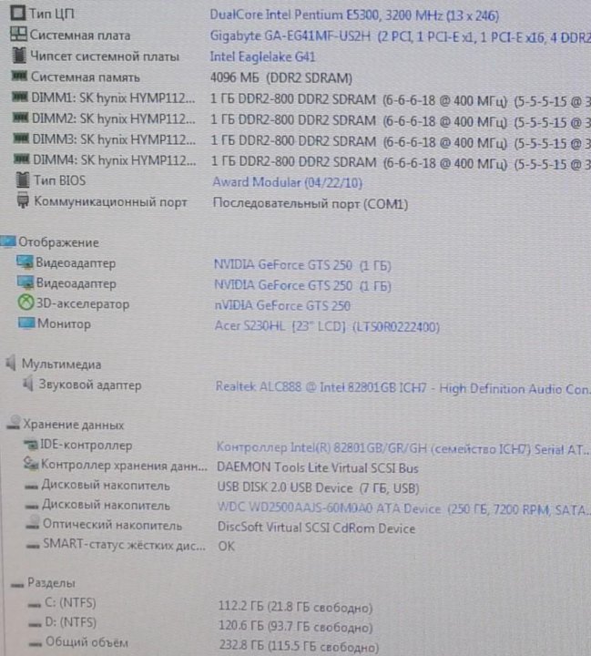Screen dimensions: 591x656
Task: Select the DAEMON Tools Lite Virtual SCSI Bus value
Action: pos(318,467)
